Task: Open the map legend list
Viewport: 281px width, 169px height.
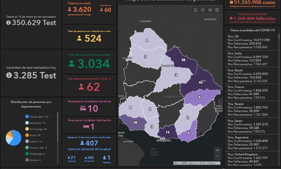Action: coord(203,10)
